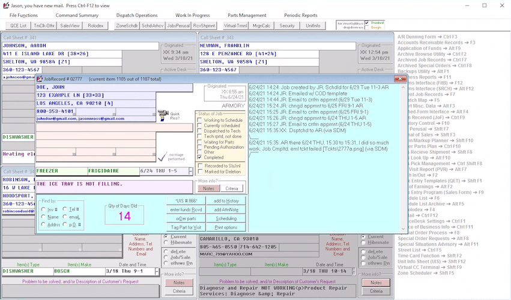This screenshot has height=300, width=511.
Task: Open the Periodic Reports menu
Action: click(x=301, y=16)
